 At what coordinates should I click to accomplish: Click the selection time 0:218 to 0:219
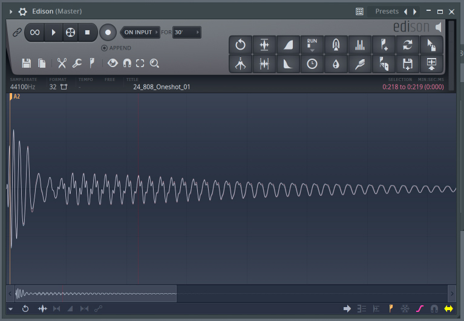tap(413, 87)
